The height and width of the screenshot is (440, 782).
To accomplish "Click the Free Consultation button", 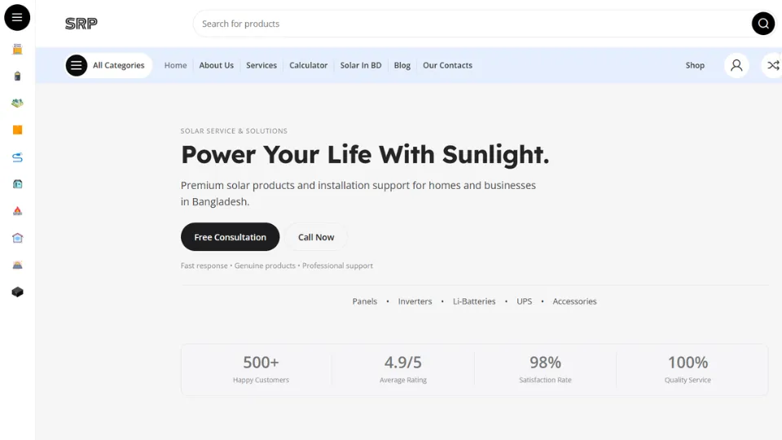I will pyautogui.click(x=230, y=237).
